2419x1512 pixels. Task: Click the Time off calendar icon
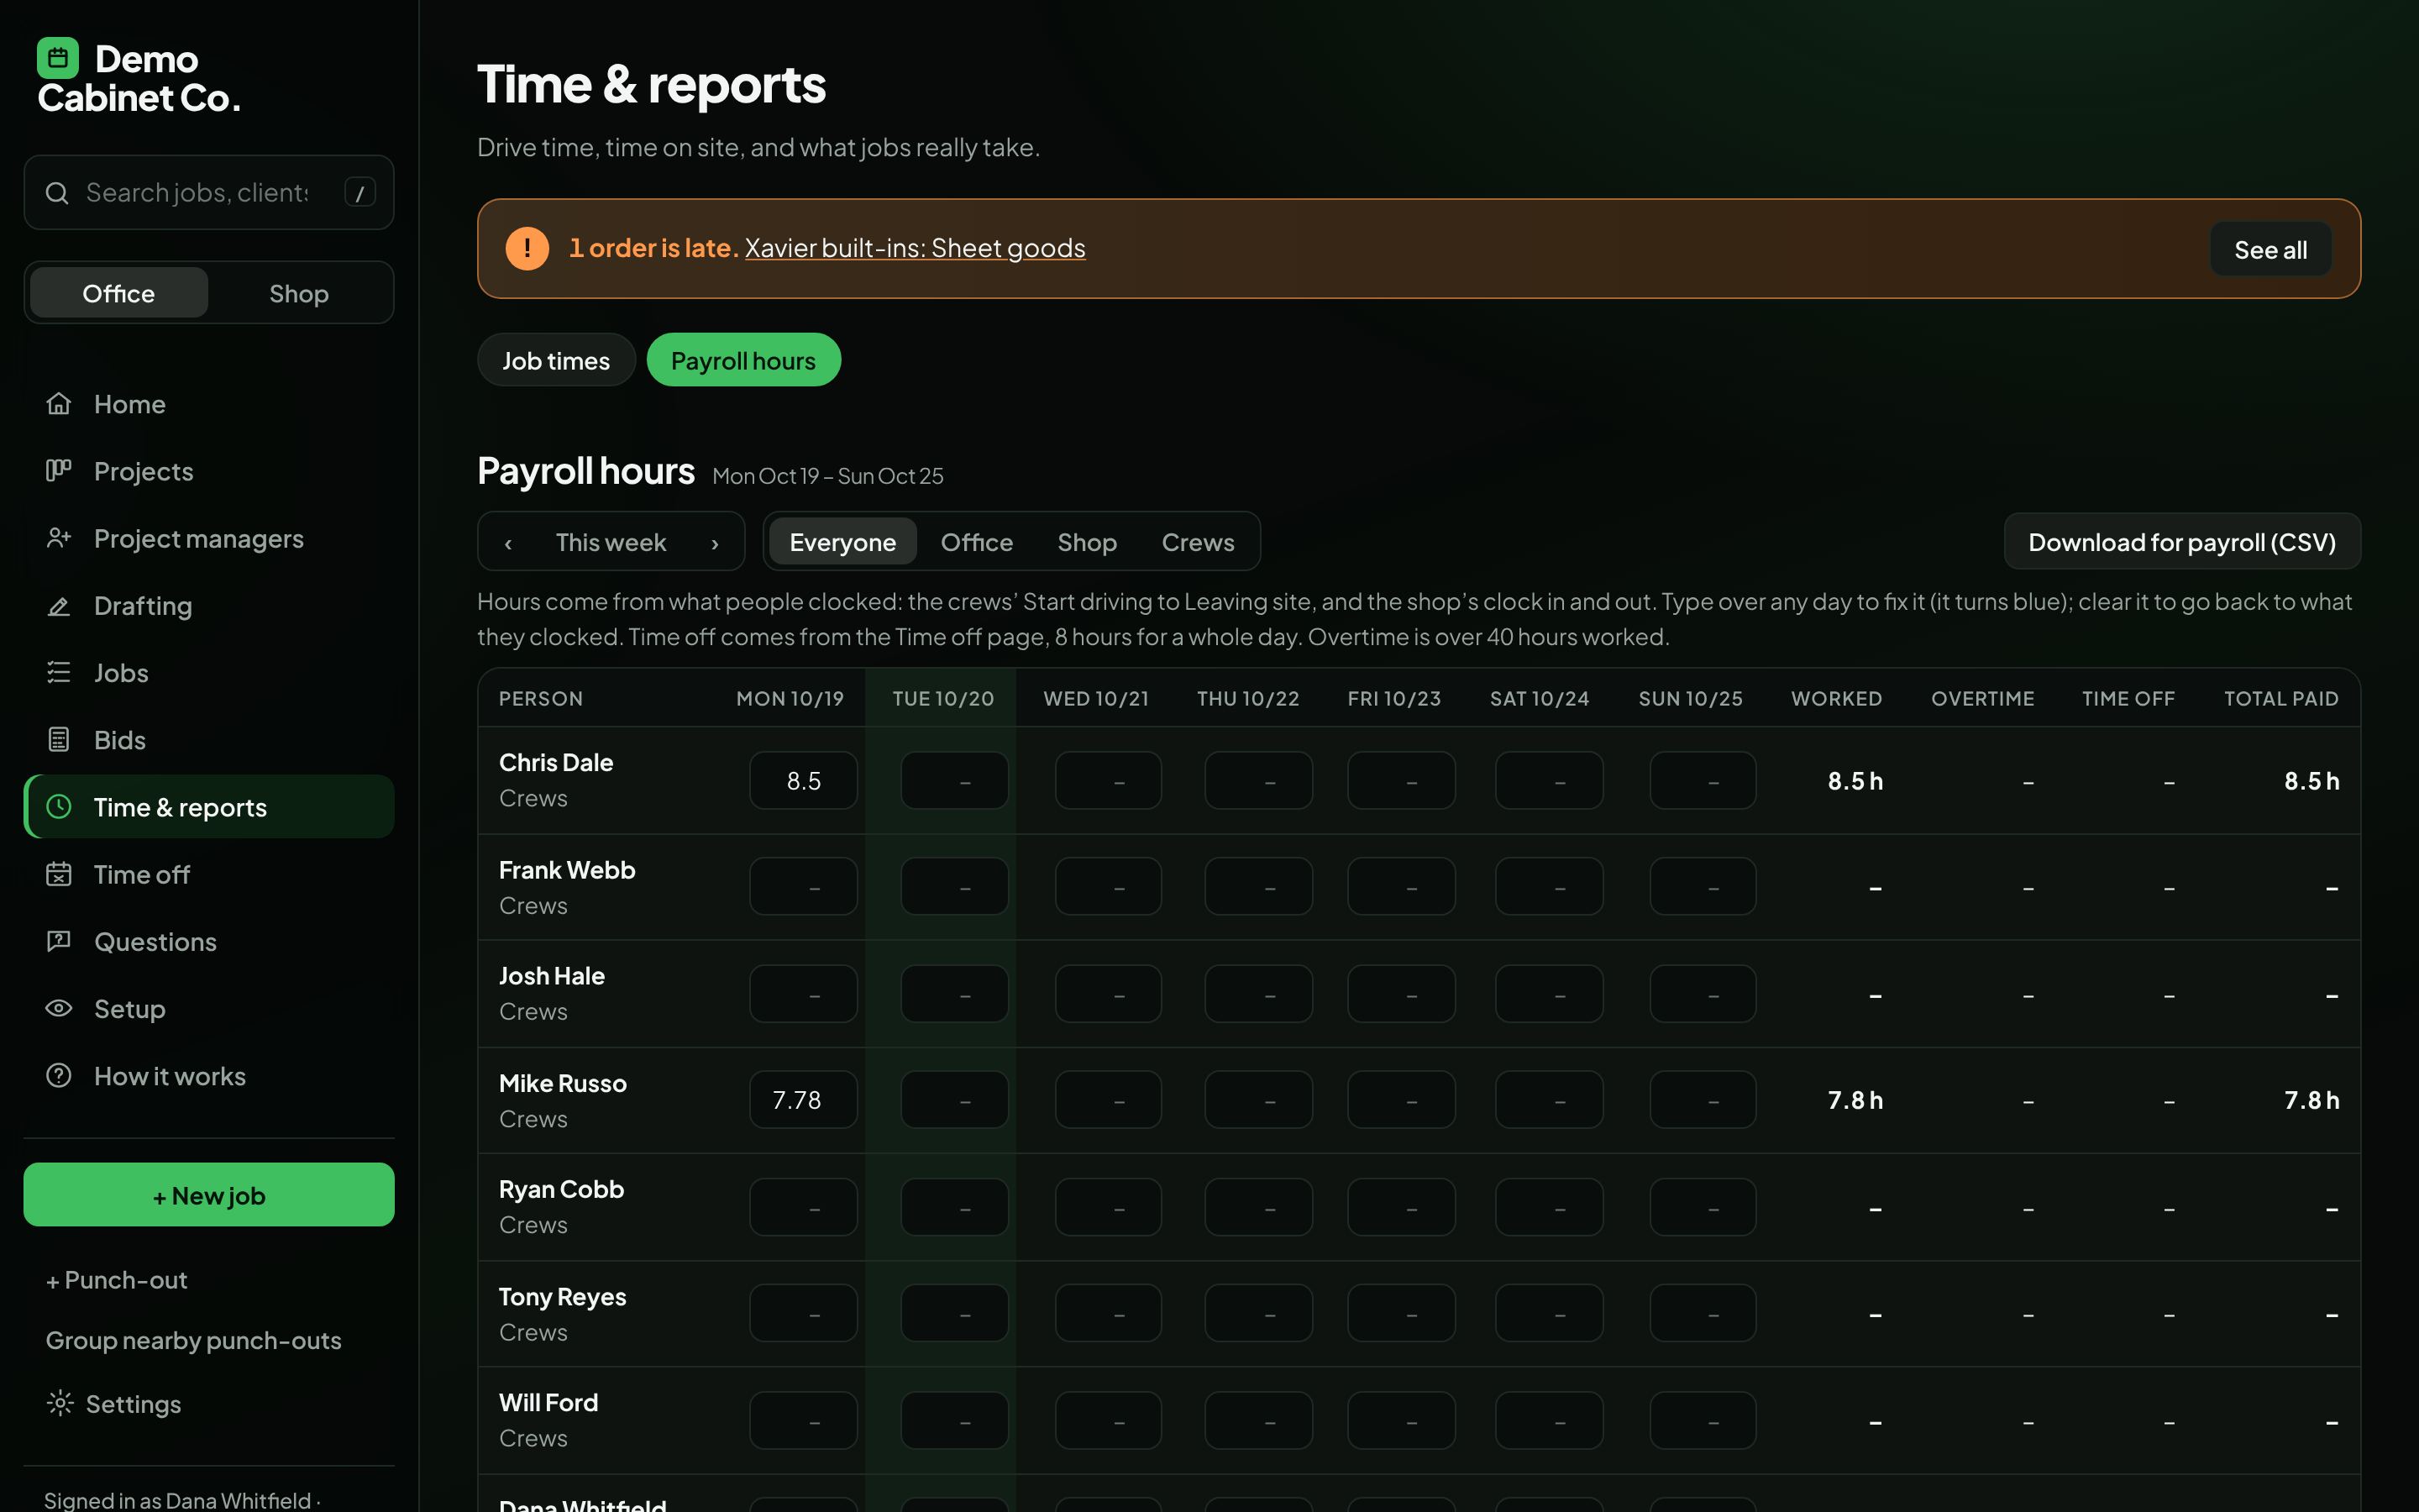click(x=59, y=874)
